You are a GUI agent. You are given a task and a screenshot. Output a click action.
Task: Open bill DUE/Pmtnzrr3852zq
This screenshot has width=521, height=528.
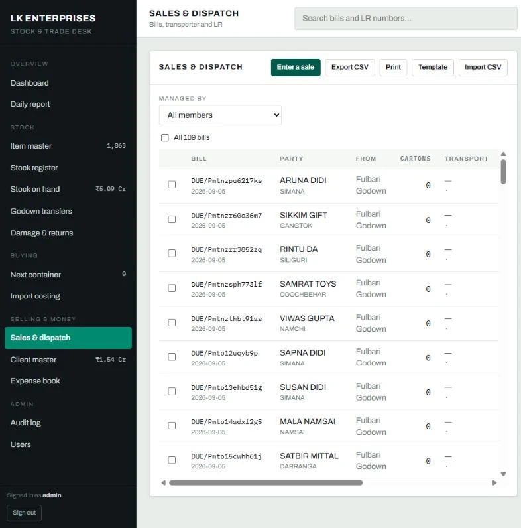(x=226, y=250)
